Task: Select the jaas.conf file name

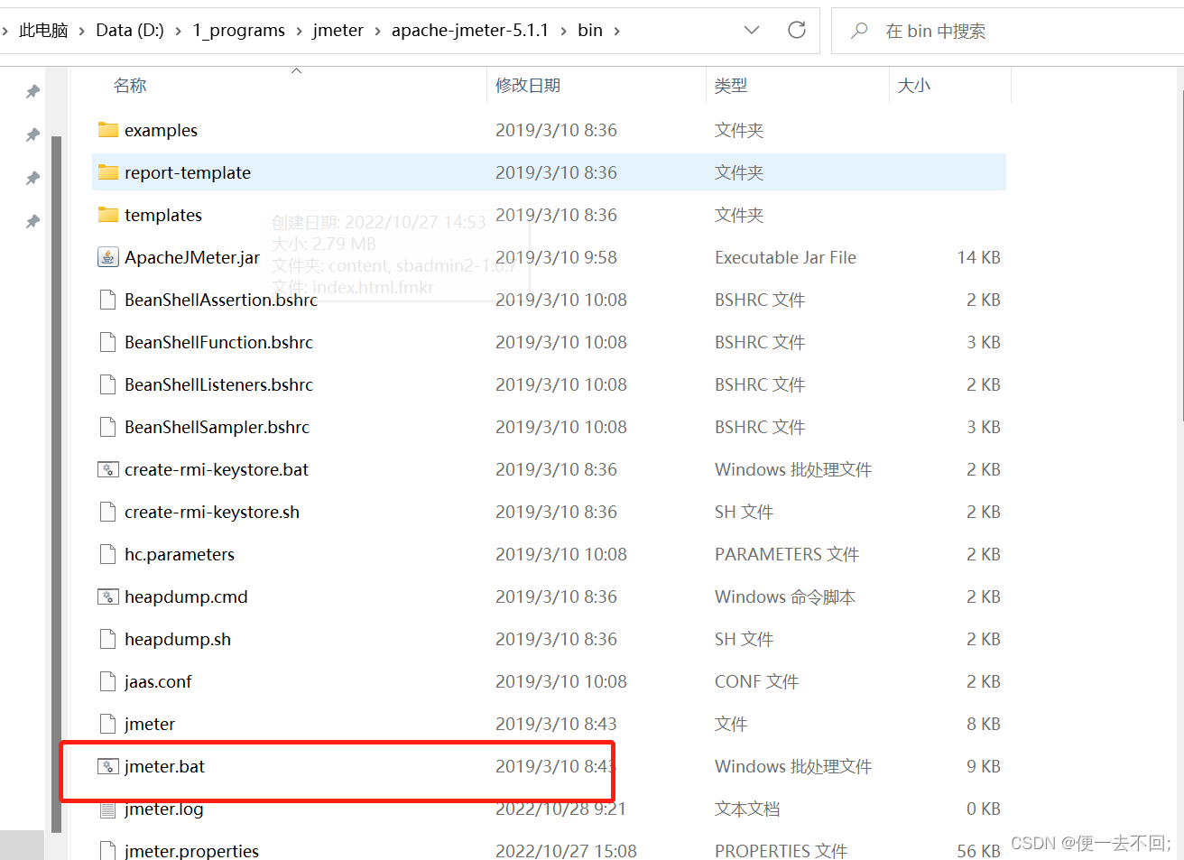Action: (158, 681)
